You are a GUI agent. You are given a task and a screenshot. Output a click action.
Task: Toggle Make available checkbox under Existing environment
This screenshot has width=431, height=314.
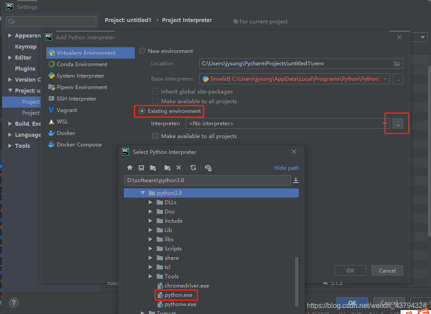[155, 136]
